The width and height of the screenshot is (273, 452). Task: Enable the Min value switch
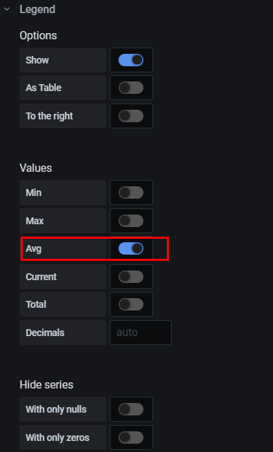tap(131, 193)
